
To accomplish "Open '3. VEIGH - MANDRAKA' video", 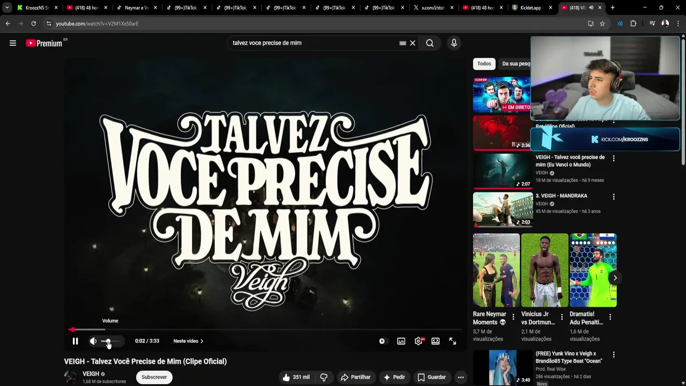I will pyautogui.click(x=561, y=196).
